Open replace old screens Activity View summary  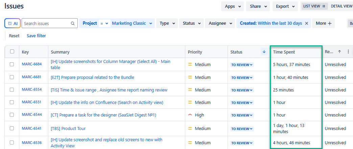tap(107, 143)
